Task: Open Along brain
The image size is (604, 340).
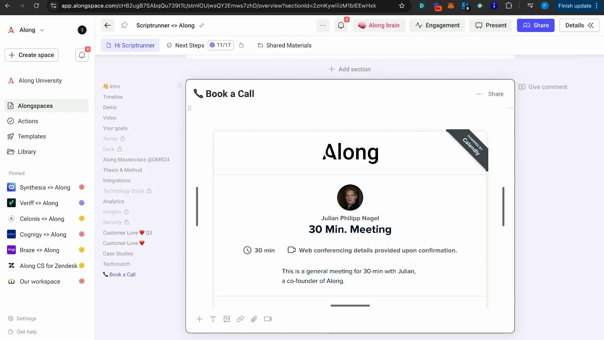Action: 379,25
